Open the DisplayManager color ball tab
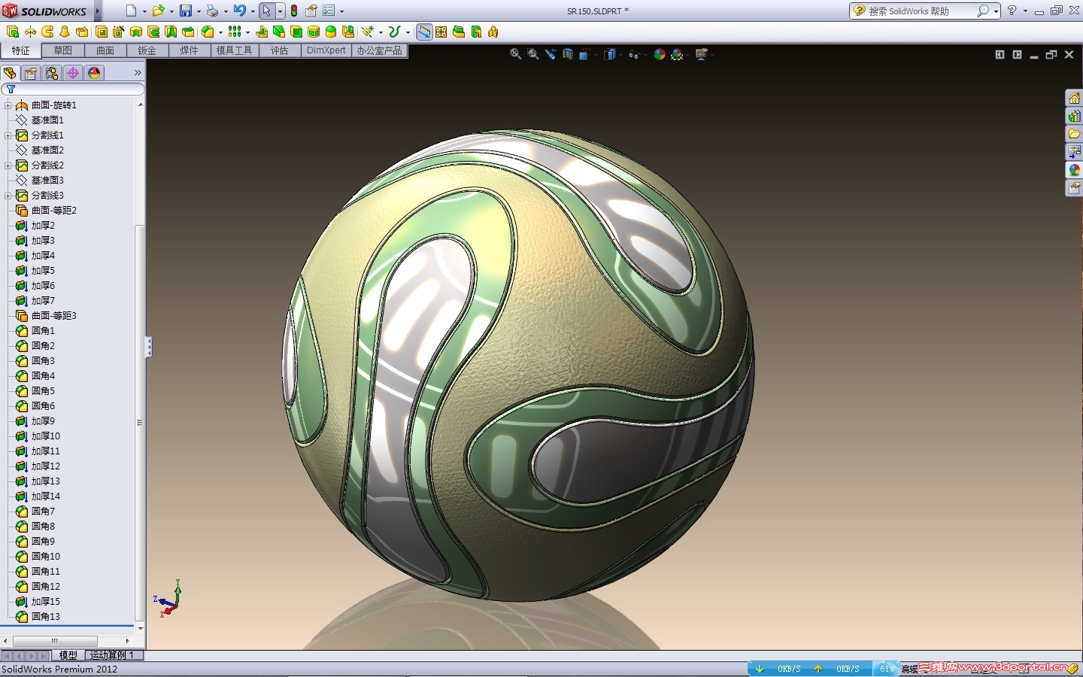The height and width of the screenshot is (677, 1083). 94,73
